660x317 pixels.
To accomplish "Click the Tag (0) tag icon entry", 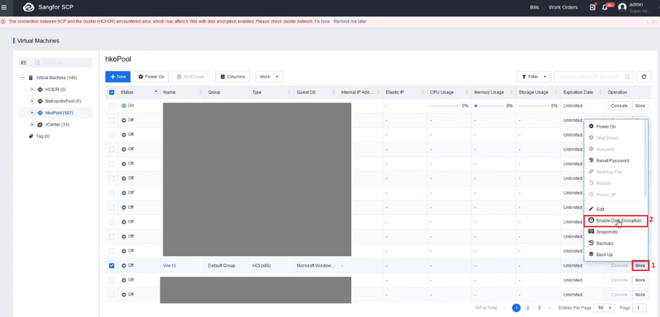I will coord(31,136).
